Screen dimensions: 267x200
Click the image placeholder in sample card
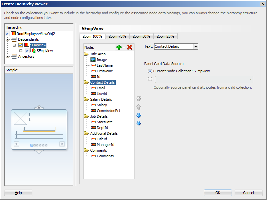pos(20,118)
